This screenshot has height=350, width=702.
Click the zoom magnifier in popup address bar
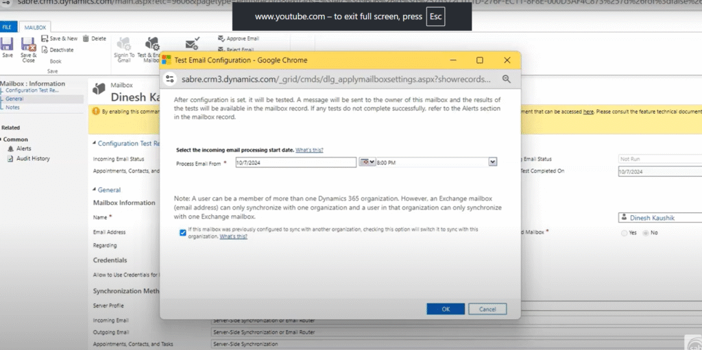click(506, 79)
